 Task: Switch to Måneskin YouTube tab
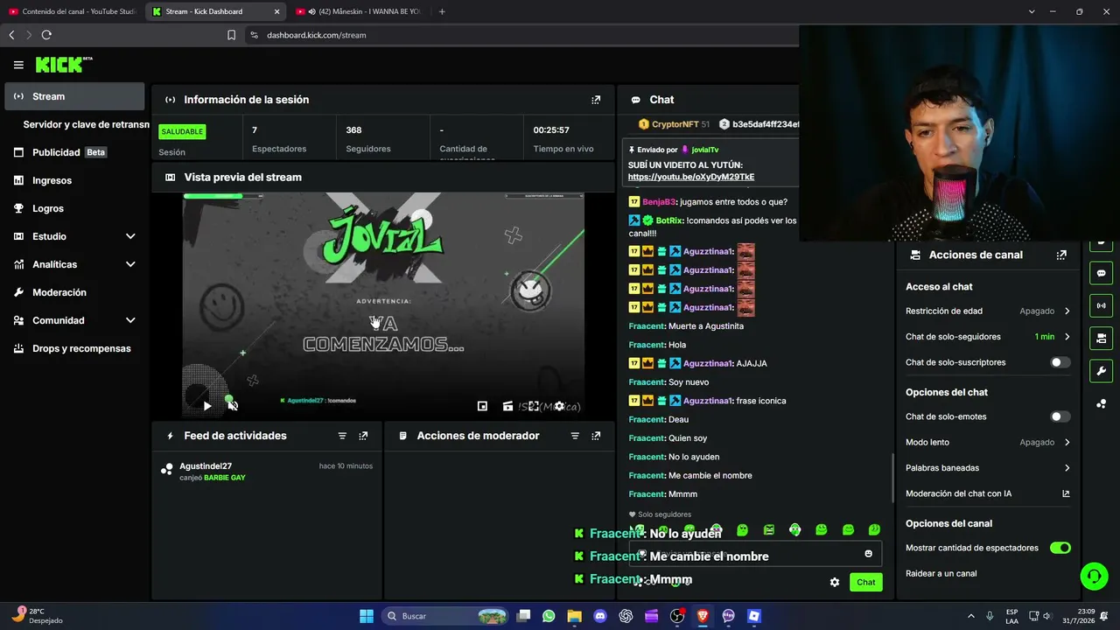click(x=358, y=11)
